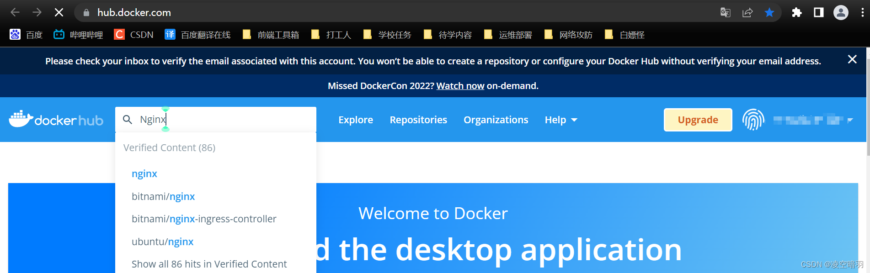Expand the Help dropdown
This screenshot has width=870, height=273.
pyautogui.click(x=561, y=120)
